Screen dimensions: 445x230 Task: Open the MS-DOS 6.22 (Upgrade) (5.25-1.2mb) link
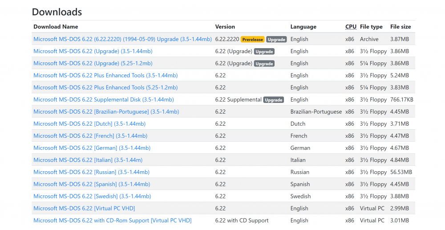(93, 63)
